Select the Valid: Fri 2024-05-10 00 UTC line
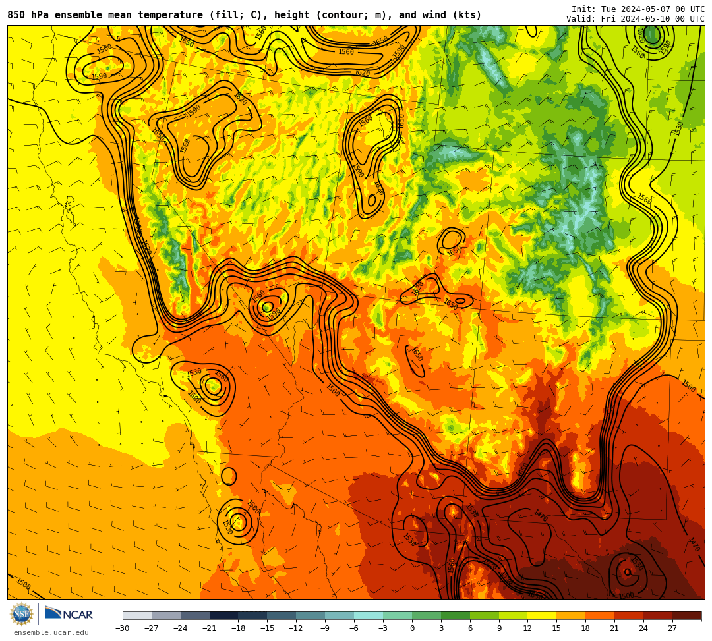Viewport: 712px width, 641px height. click(x=636, y=19)
